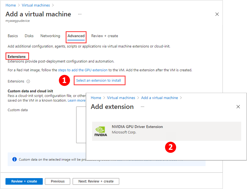Click the Extensions info icon
Image resolution: width=247 pixels, height=189 pixels.
tap(28, 81)
